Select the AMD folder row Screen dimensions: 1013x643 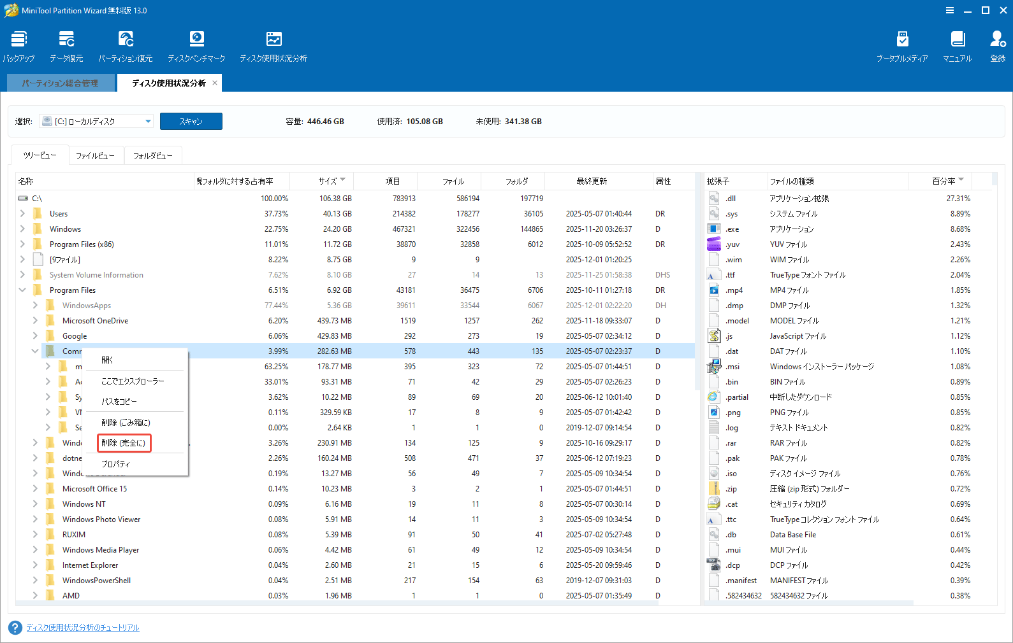point(355,595)
